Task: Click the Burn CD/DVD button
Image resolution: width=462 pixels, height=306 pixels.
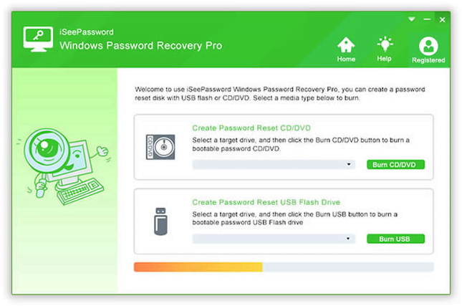Action: tap(395, 165)
